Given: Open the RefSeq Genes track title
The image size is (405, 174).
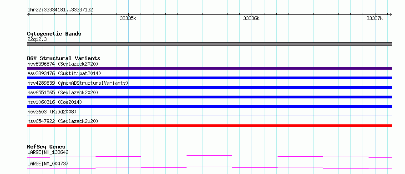Looking at the screenshot, I should (46, 147).
